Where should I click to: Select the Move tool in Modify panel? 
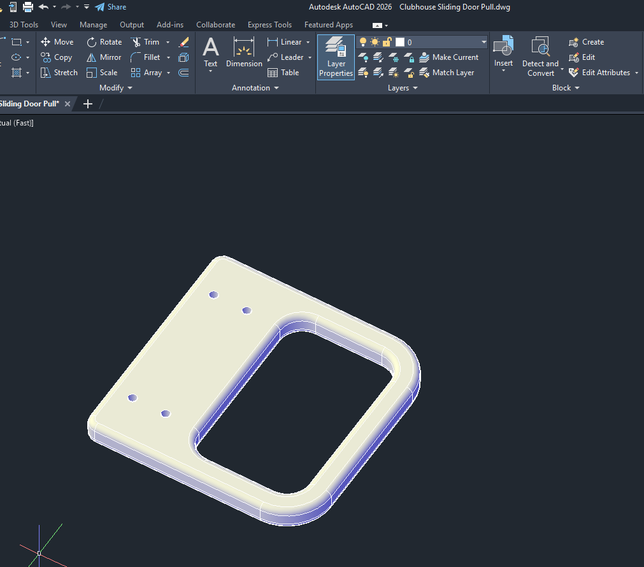coord(57,42)
